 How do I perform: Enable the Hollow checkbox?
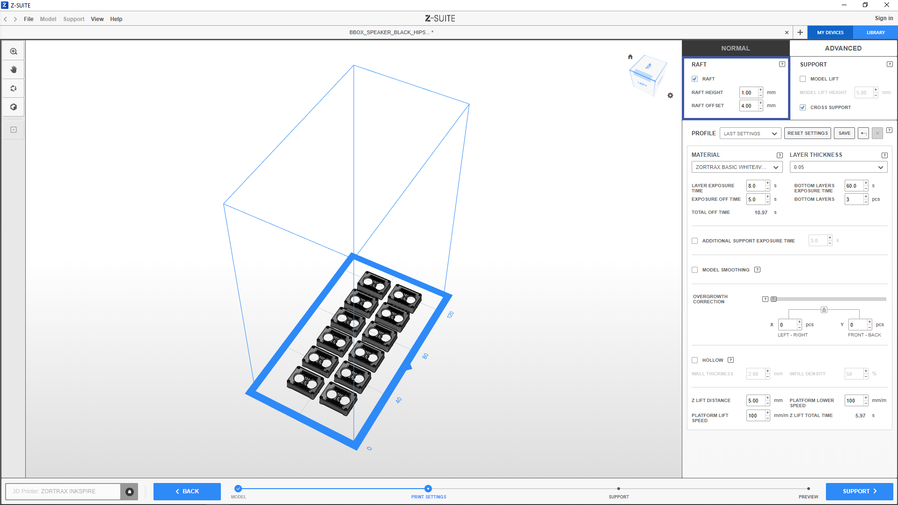pyautogui.click(x=695, y=360)
